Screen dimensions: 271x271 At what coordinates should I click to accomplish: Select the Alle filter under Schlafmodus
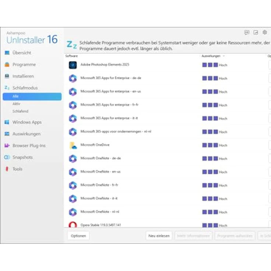coord(32,96)
